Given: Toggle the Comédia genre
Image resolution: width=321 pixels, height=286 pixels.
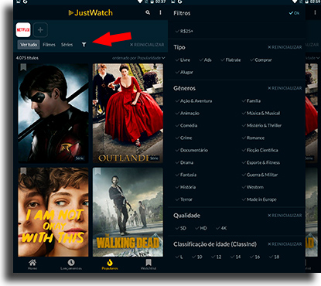Looking at the screenshot, I should pyautogui.click(x=186, y=125).
